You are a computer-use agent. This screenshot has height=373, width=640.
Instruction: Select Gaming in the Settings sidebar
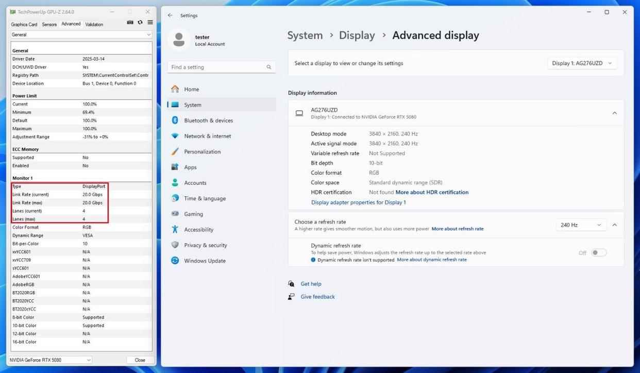point(193,214)
